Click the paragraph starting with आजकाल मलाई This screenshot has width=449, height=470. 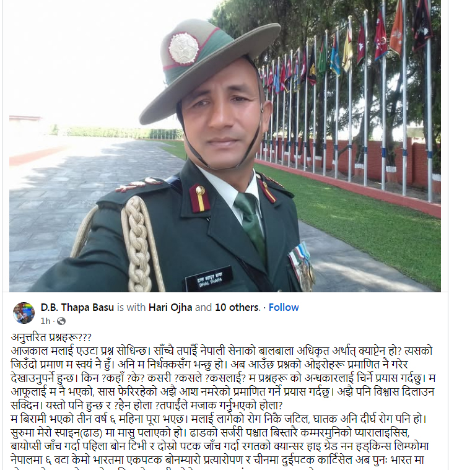224,378
